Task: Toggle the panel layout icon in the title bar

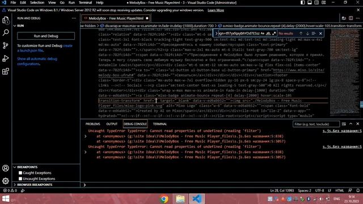Action: [x=310, y=2]
